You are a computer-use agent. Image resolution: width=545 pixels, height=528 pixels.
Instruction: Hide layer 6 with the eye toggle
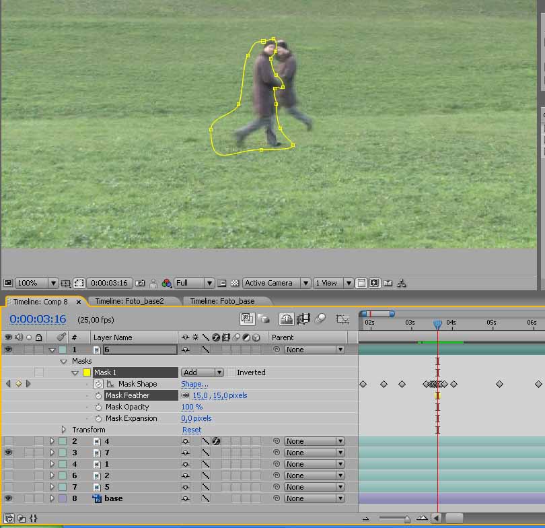9,350
